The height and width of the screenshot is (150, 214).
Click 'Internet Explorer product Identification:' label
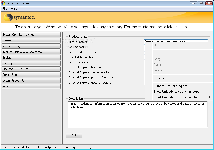pyautogui.click(x=94, y=77)
